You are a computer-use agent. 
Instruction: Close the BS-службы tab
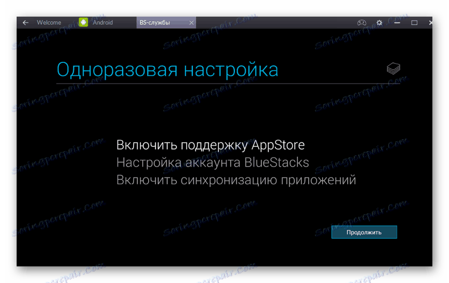[192, 23]
